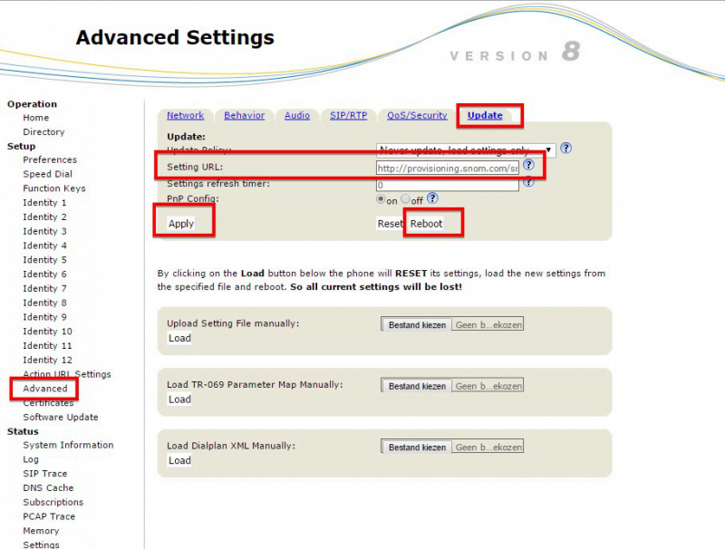Viewport: 725px width, 549px height.
Task: Choose file for Dialplan XML
Action: [x=417, y=448]
